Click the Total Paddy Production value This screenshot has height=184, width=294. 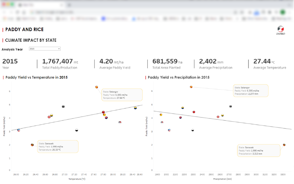coord(57,61)
